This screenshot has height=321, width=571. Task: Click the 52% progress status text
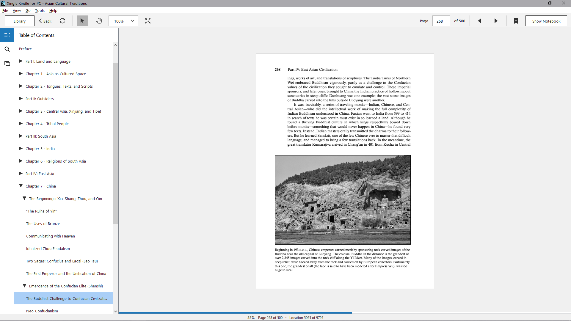(x=251, y=317)
